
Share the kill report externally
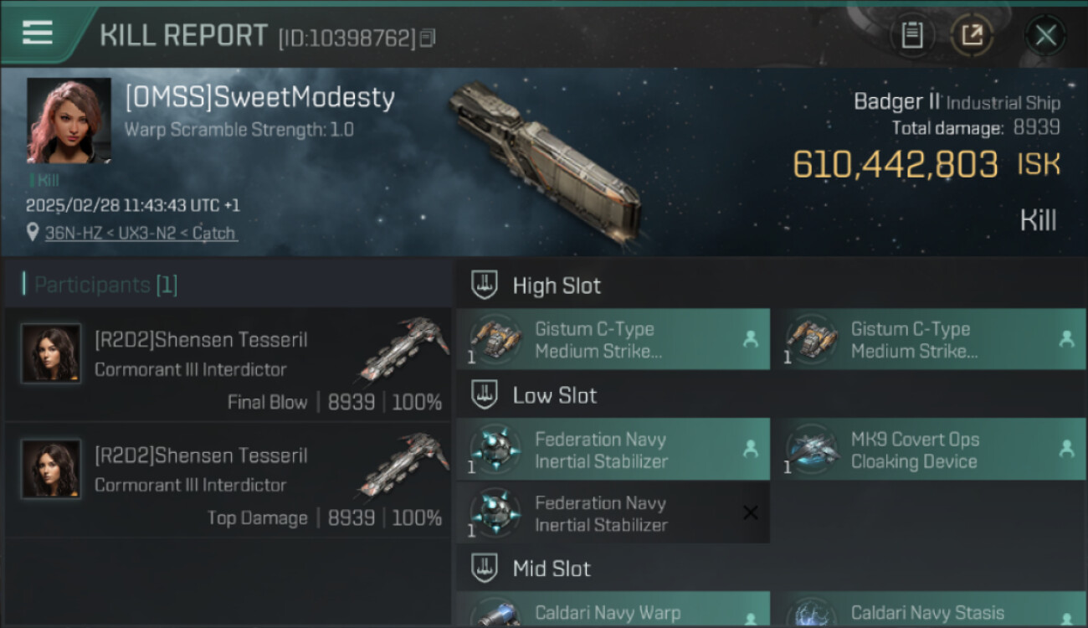click(x=972, y=35)
